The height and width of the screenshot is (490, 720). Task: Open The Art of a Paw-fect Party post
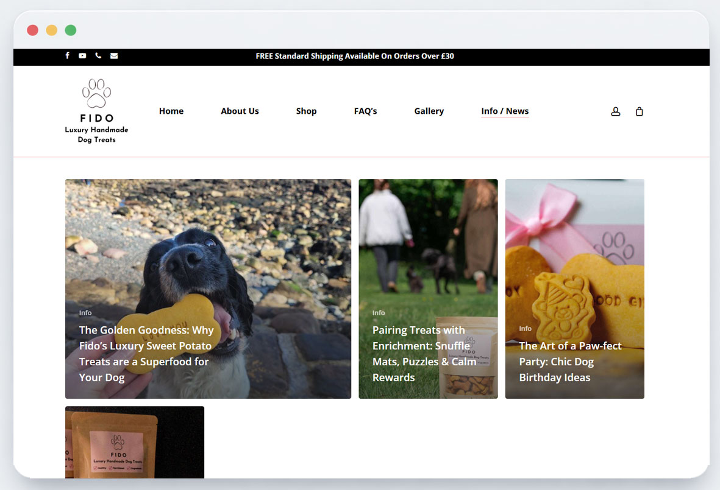(x=570, y=362)
